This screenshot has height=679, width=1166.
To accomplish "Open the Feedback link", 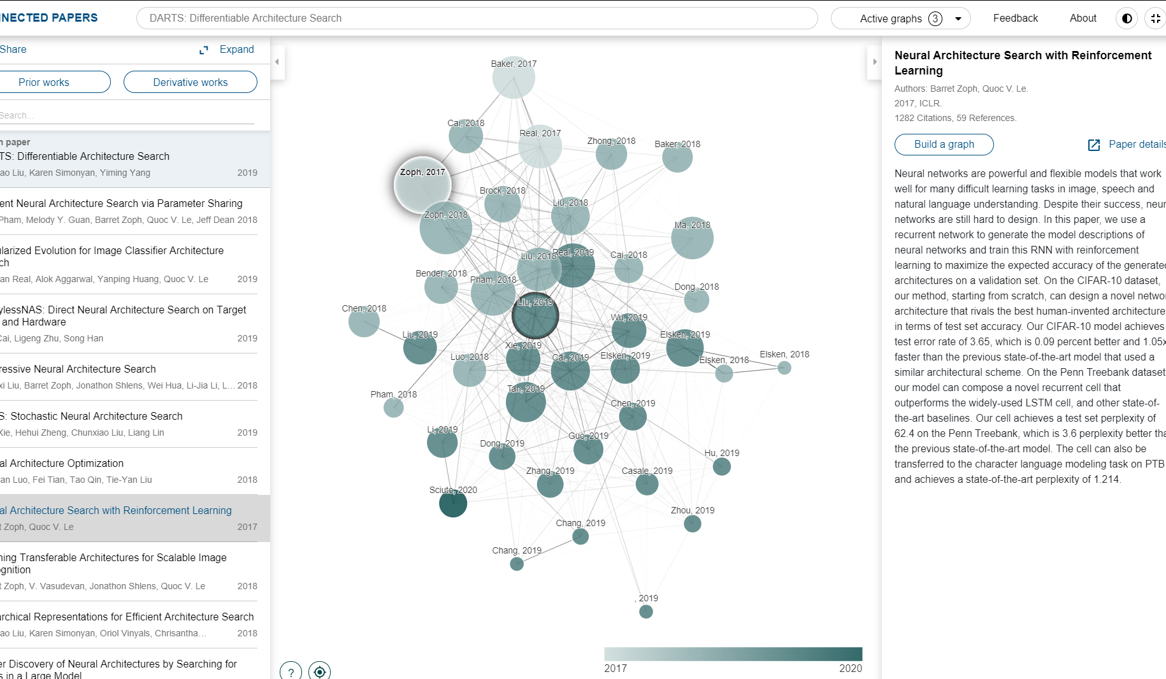I will pos(1015,18).
